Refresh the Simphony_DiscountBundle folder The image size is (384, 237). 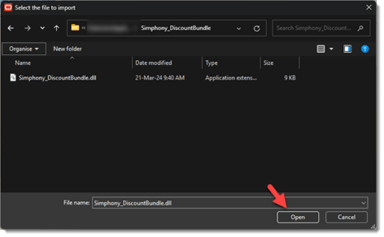[257, 28]
